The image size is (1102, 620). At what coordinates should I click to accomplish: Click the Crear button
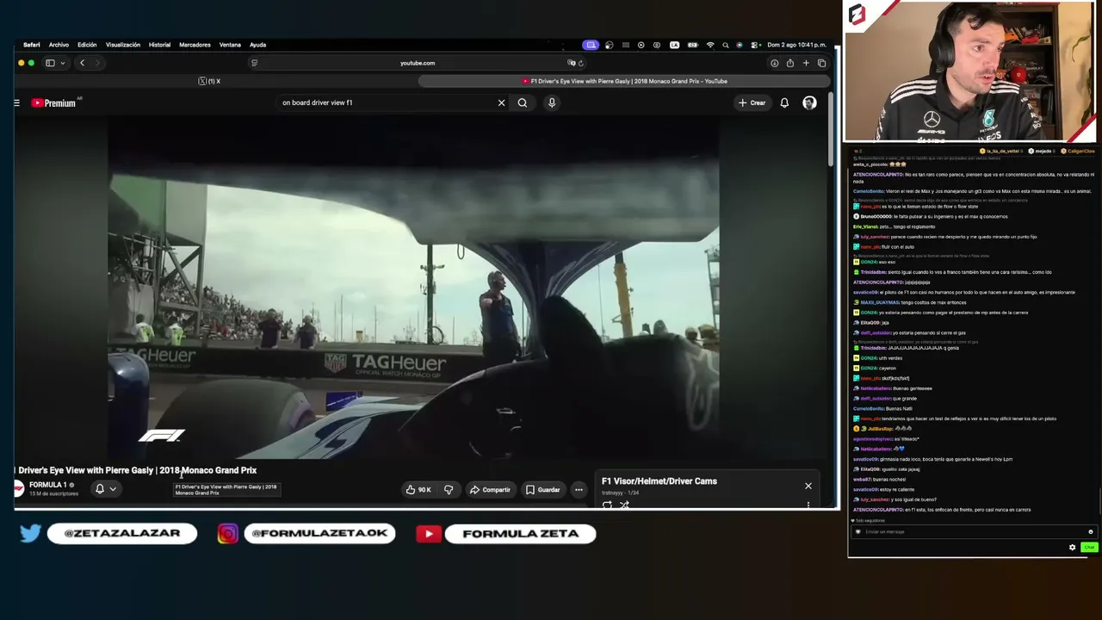coord(752,103)
